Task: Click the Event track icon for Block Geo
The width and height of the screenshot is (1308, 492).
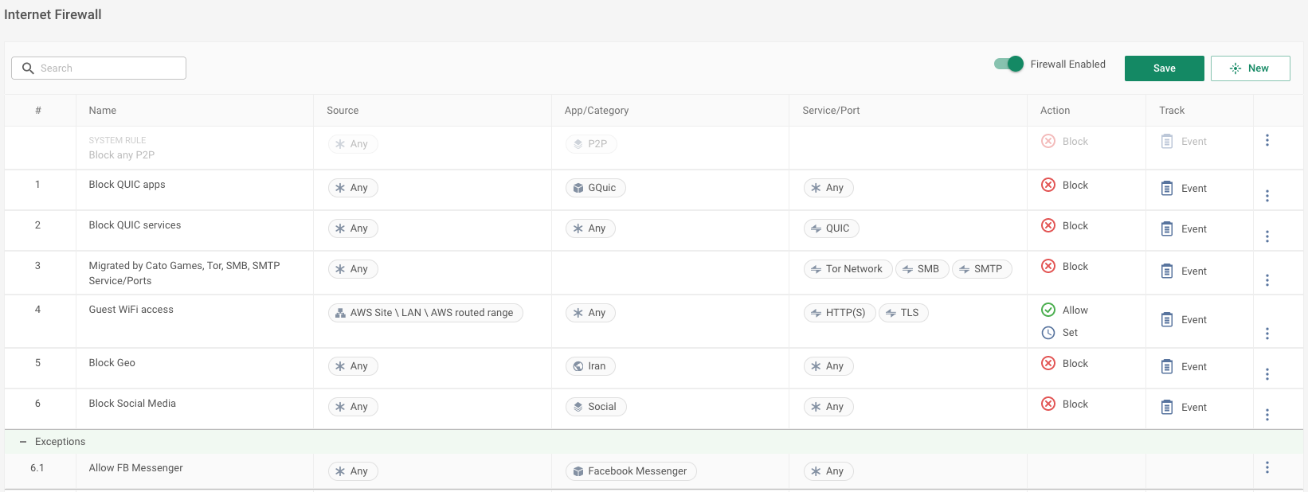Action: click(1166, 367)
